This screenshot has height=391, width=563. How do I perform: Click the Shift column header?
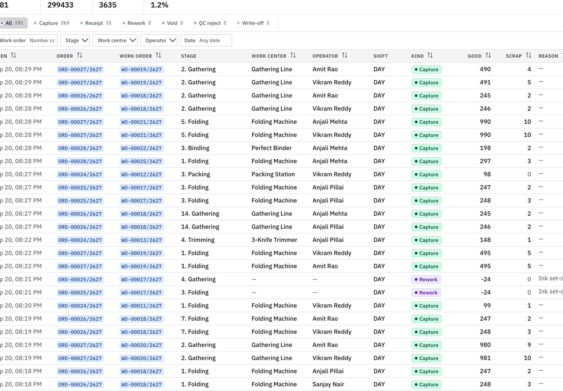coord(380,56)
